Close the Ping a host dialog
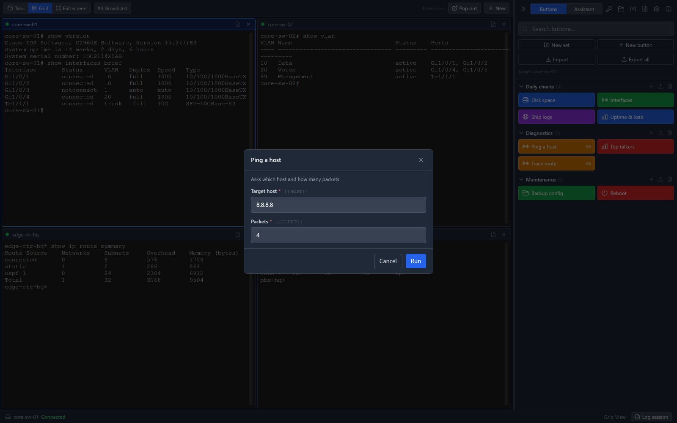The height and width of the screenshot is (423, 677). 421,160
